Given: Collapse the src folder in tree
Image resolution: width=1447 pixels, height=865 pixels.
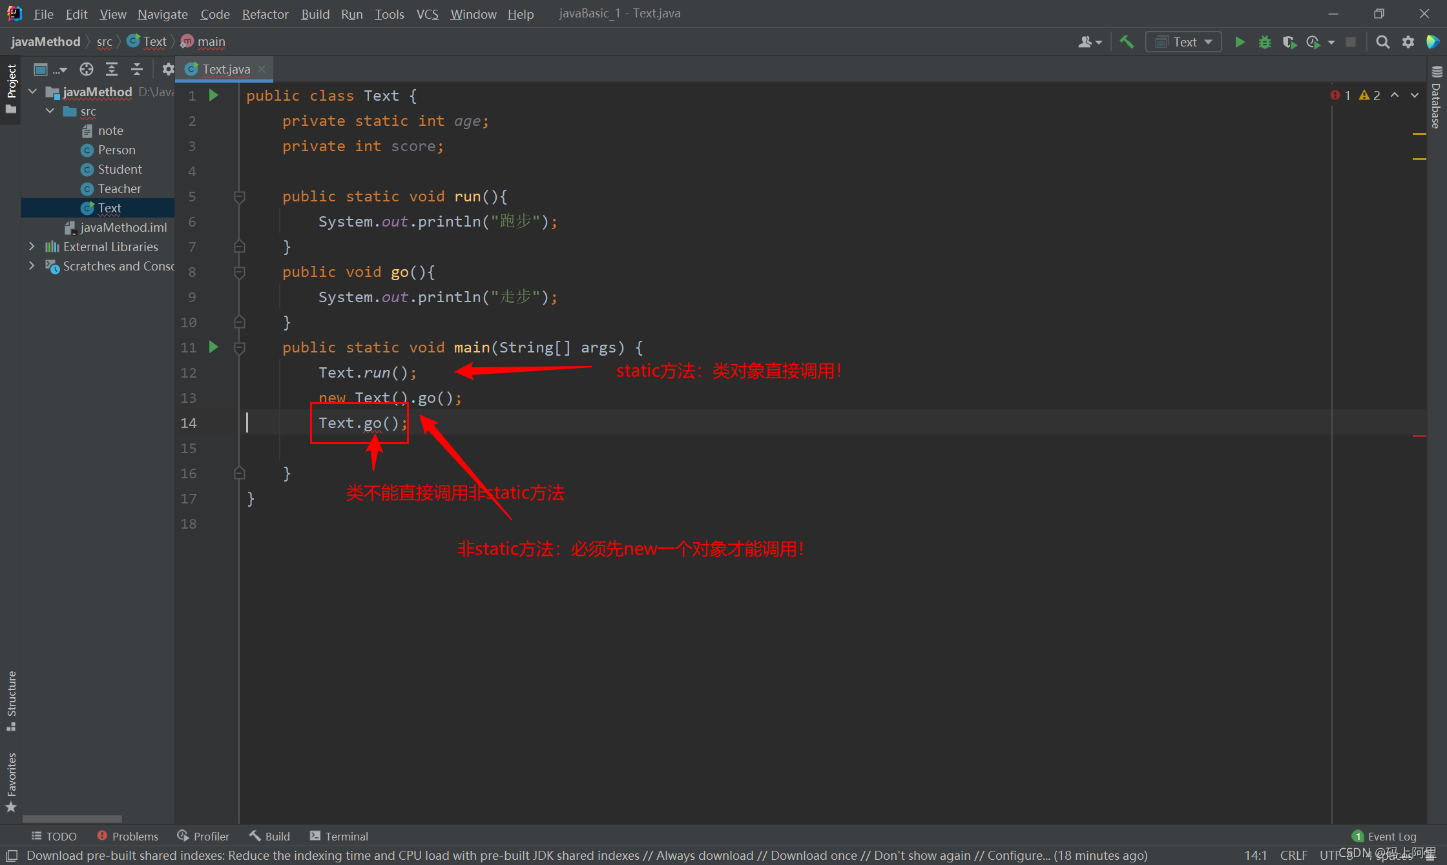Looking at the screenshot, I should 50,111.
